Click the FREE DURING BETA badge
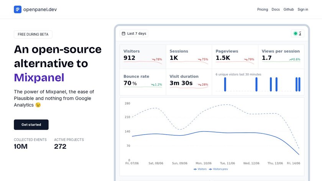 (33, 35)
